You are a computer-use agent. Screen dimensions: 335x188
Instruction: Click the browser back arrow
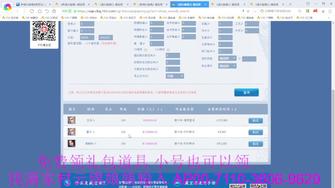coord(18,11)
